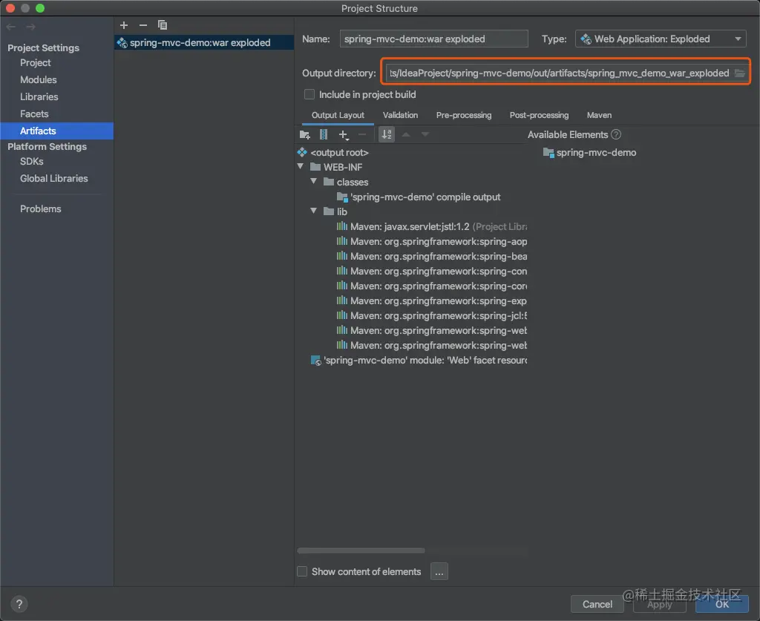
Task: Toggle sort elements by names and types
Action: point(386,135)
